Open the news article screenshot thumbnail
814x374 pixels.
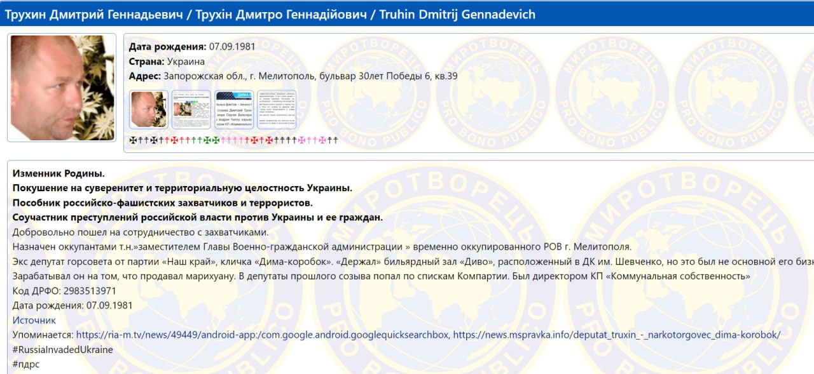(x=191, y=110)
